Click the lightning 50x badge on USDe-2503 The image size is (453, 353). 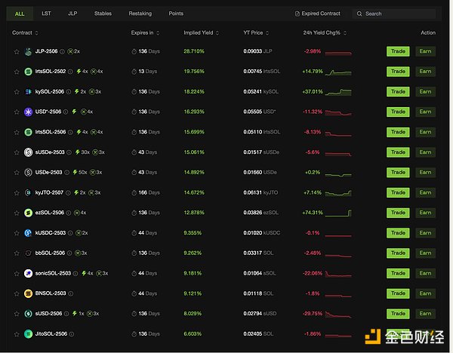tap(80, 172)
